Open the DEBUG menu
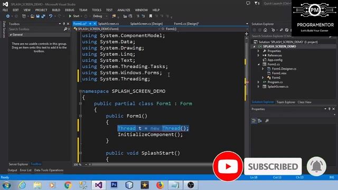Image resolution: width=338 pixels, height=190 pixels. (69, 10)
